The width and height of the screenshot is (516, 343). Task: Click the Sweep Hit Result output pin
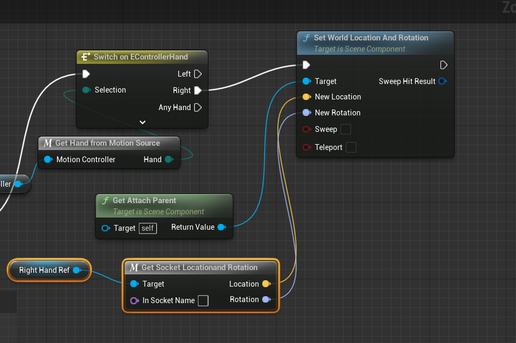pyautogui.click(x=442, y=81)
